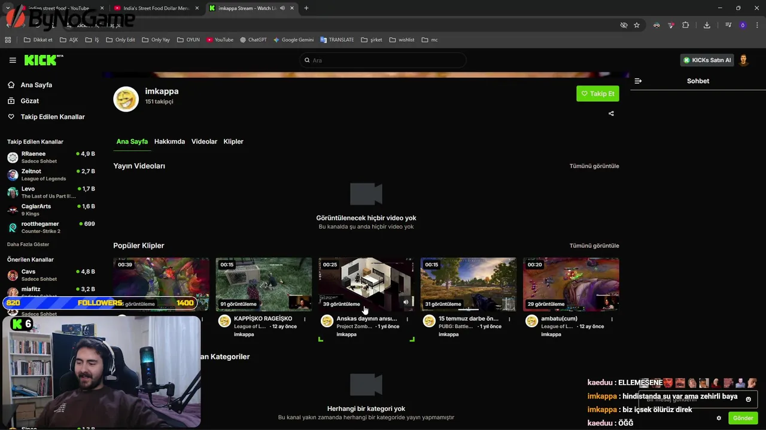
Task: Bookmark this page with star icon
Action: (x=637, y=25)
